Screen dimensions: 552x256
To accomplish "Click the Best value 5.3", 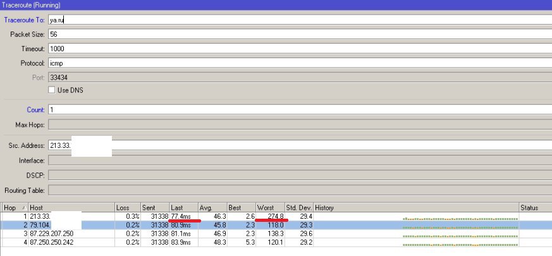I will [x=250, y=242].
